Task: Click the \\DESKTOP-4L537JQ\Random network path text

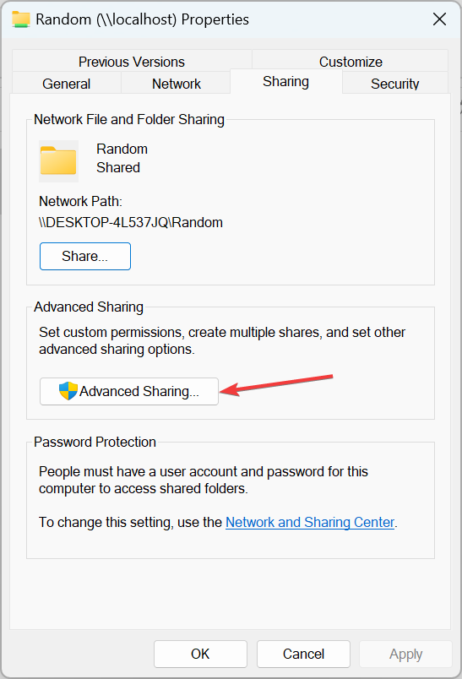Action: tap(131, 223)
